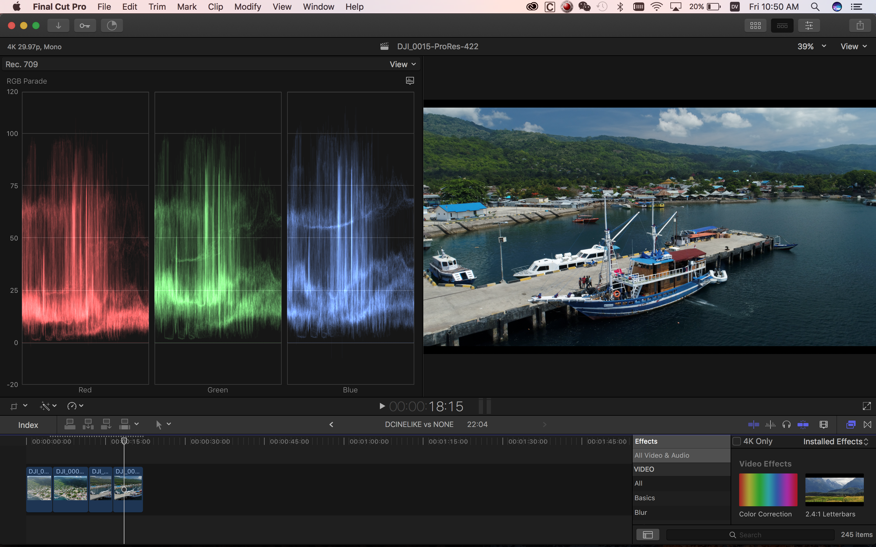
Task: Open the Clip menu
Action: click(215, 7)
